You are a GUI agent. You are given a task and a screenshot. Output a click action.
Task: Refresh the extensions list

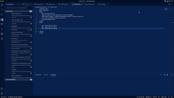click(26, 4)
